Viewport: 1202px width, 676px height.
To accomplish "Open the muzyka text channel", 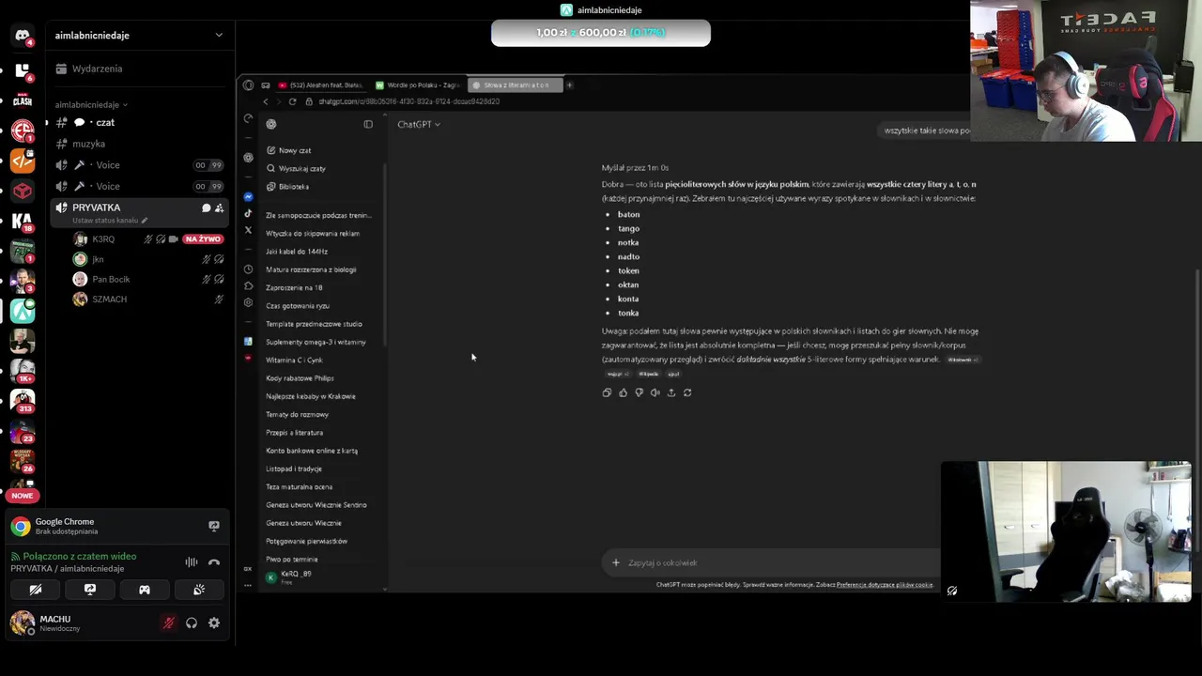I will point(138,144).
